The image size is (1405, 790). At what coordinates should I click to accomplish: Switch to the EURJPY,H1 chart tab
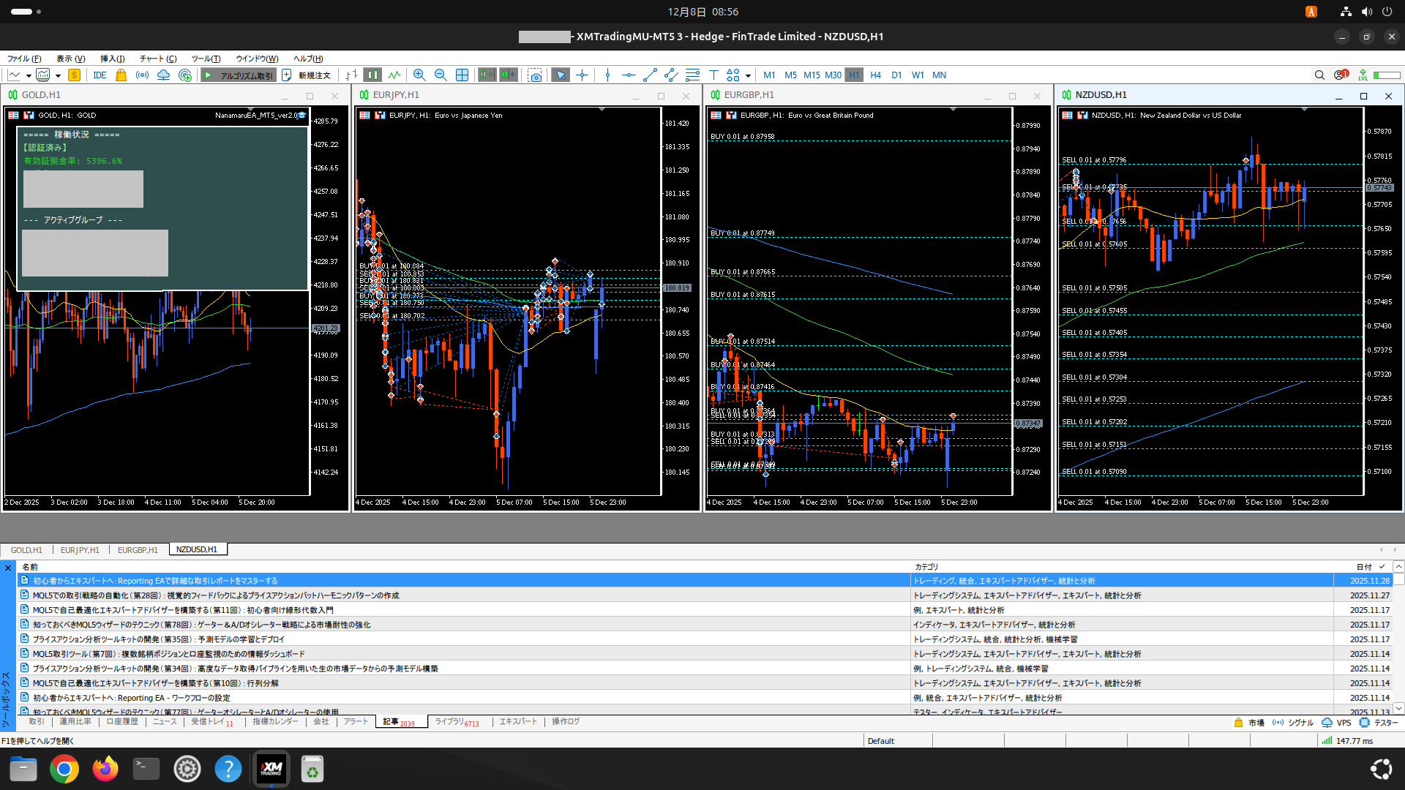(x=80, y=549)
